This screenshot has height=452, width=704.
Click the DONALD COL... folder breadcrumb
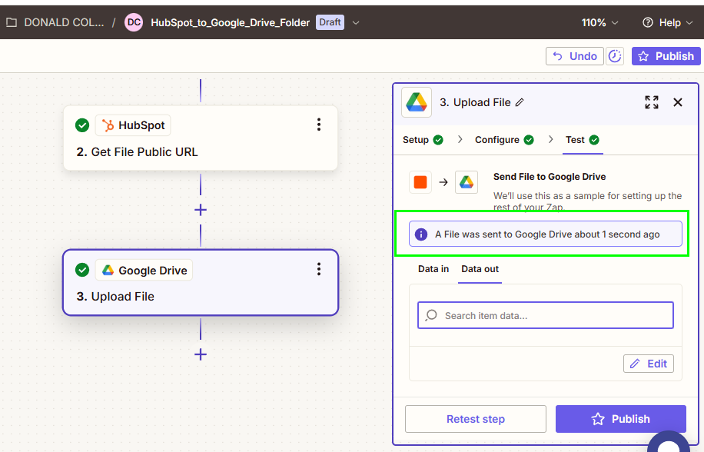64,22
